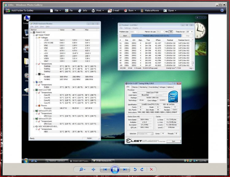Start the slide show
The image size is (230, 177).
pyautogui.click(x=115, y=169)
